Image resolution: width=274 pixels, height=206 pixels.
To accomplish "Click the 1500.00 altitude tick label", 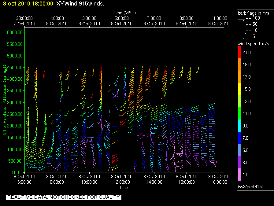I will pyautogui.click(x=15, y=138).
